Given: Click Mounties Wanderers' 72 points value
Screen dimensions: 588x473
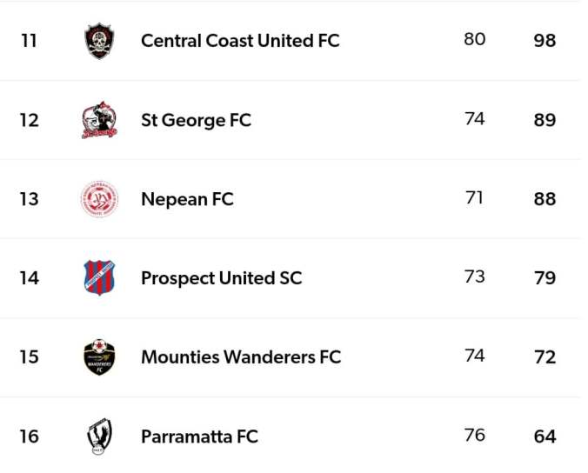Looking at the screenshot, I should 545,357.
